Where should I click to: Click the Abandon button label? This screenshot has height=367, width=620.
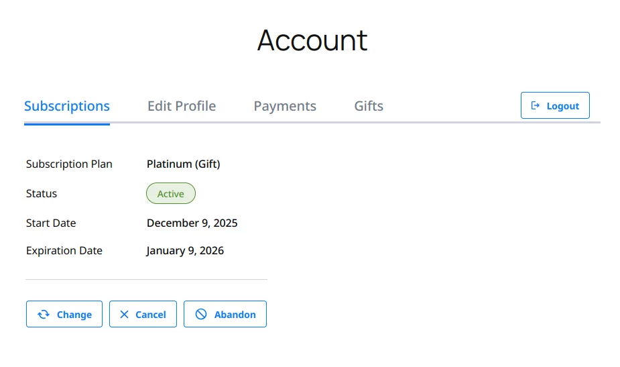tap(235, 315)
